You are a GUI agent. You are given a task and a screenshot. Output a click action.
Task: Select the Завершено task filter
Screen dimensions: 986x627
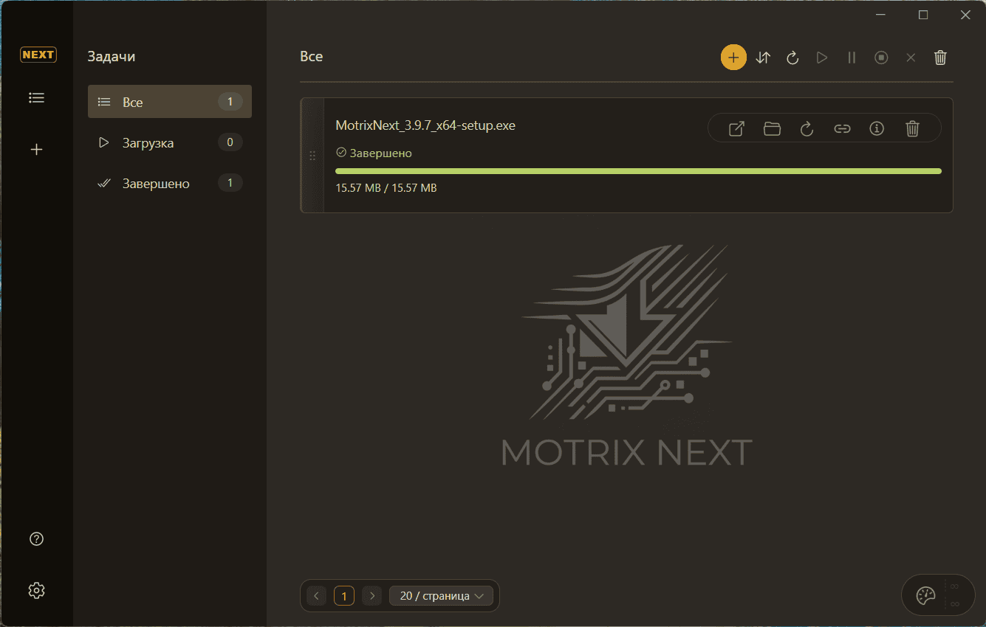pos(170,183)
